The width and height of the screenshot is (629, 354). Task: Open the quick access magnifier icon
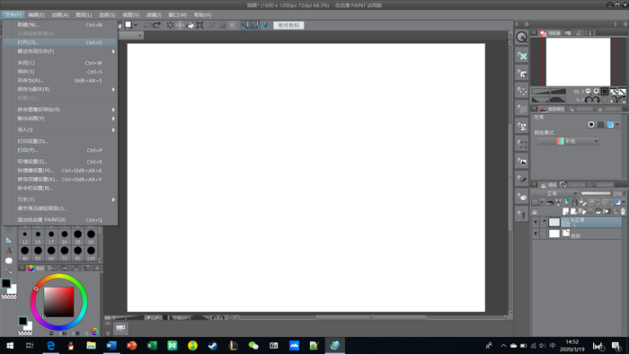click(x=521, y=37)
